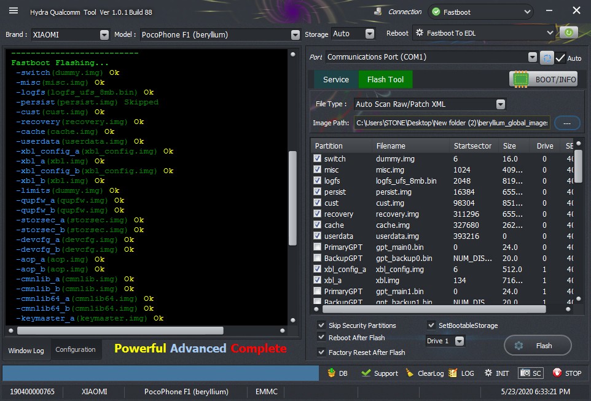
Task: Open the Communications Port COM1 dropdown
Action: (x=532, y=57)
